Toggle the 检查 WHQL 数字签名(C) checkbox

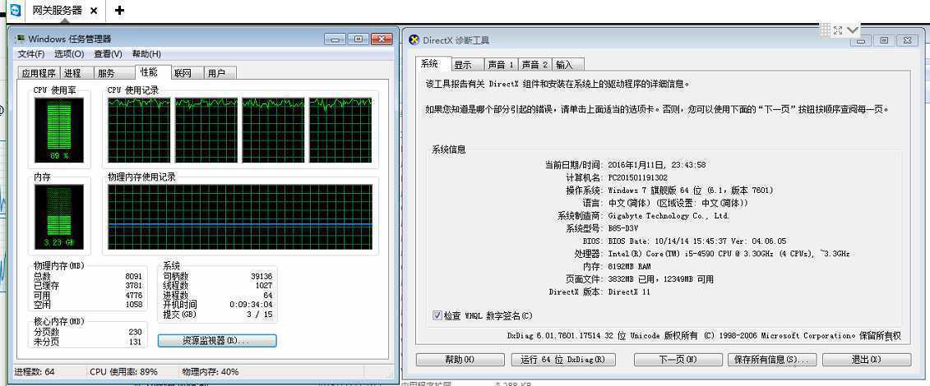437,315
